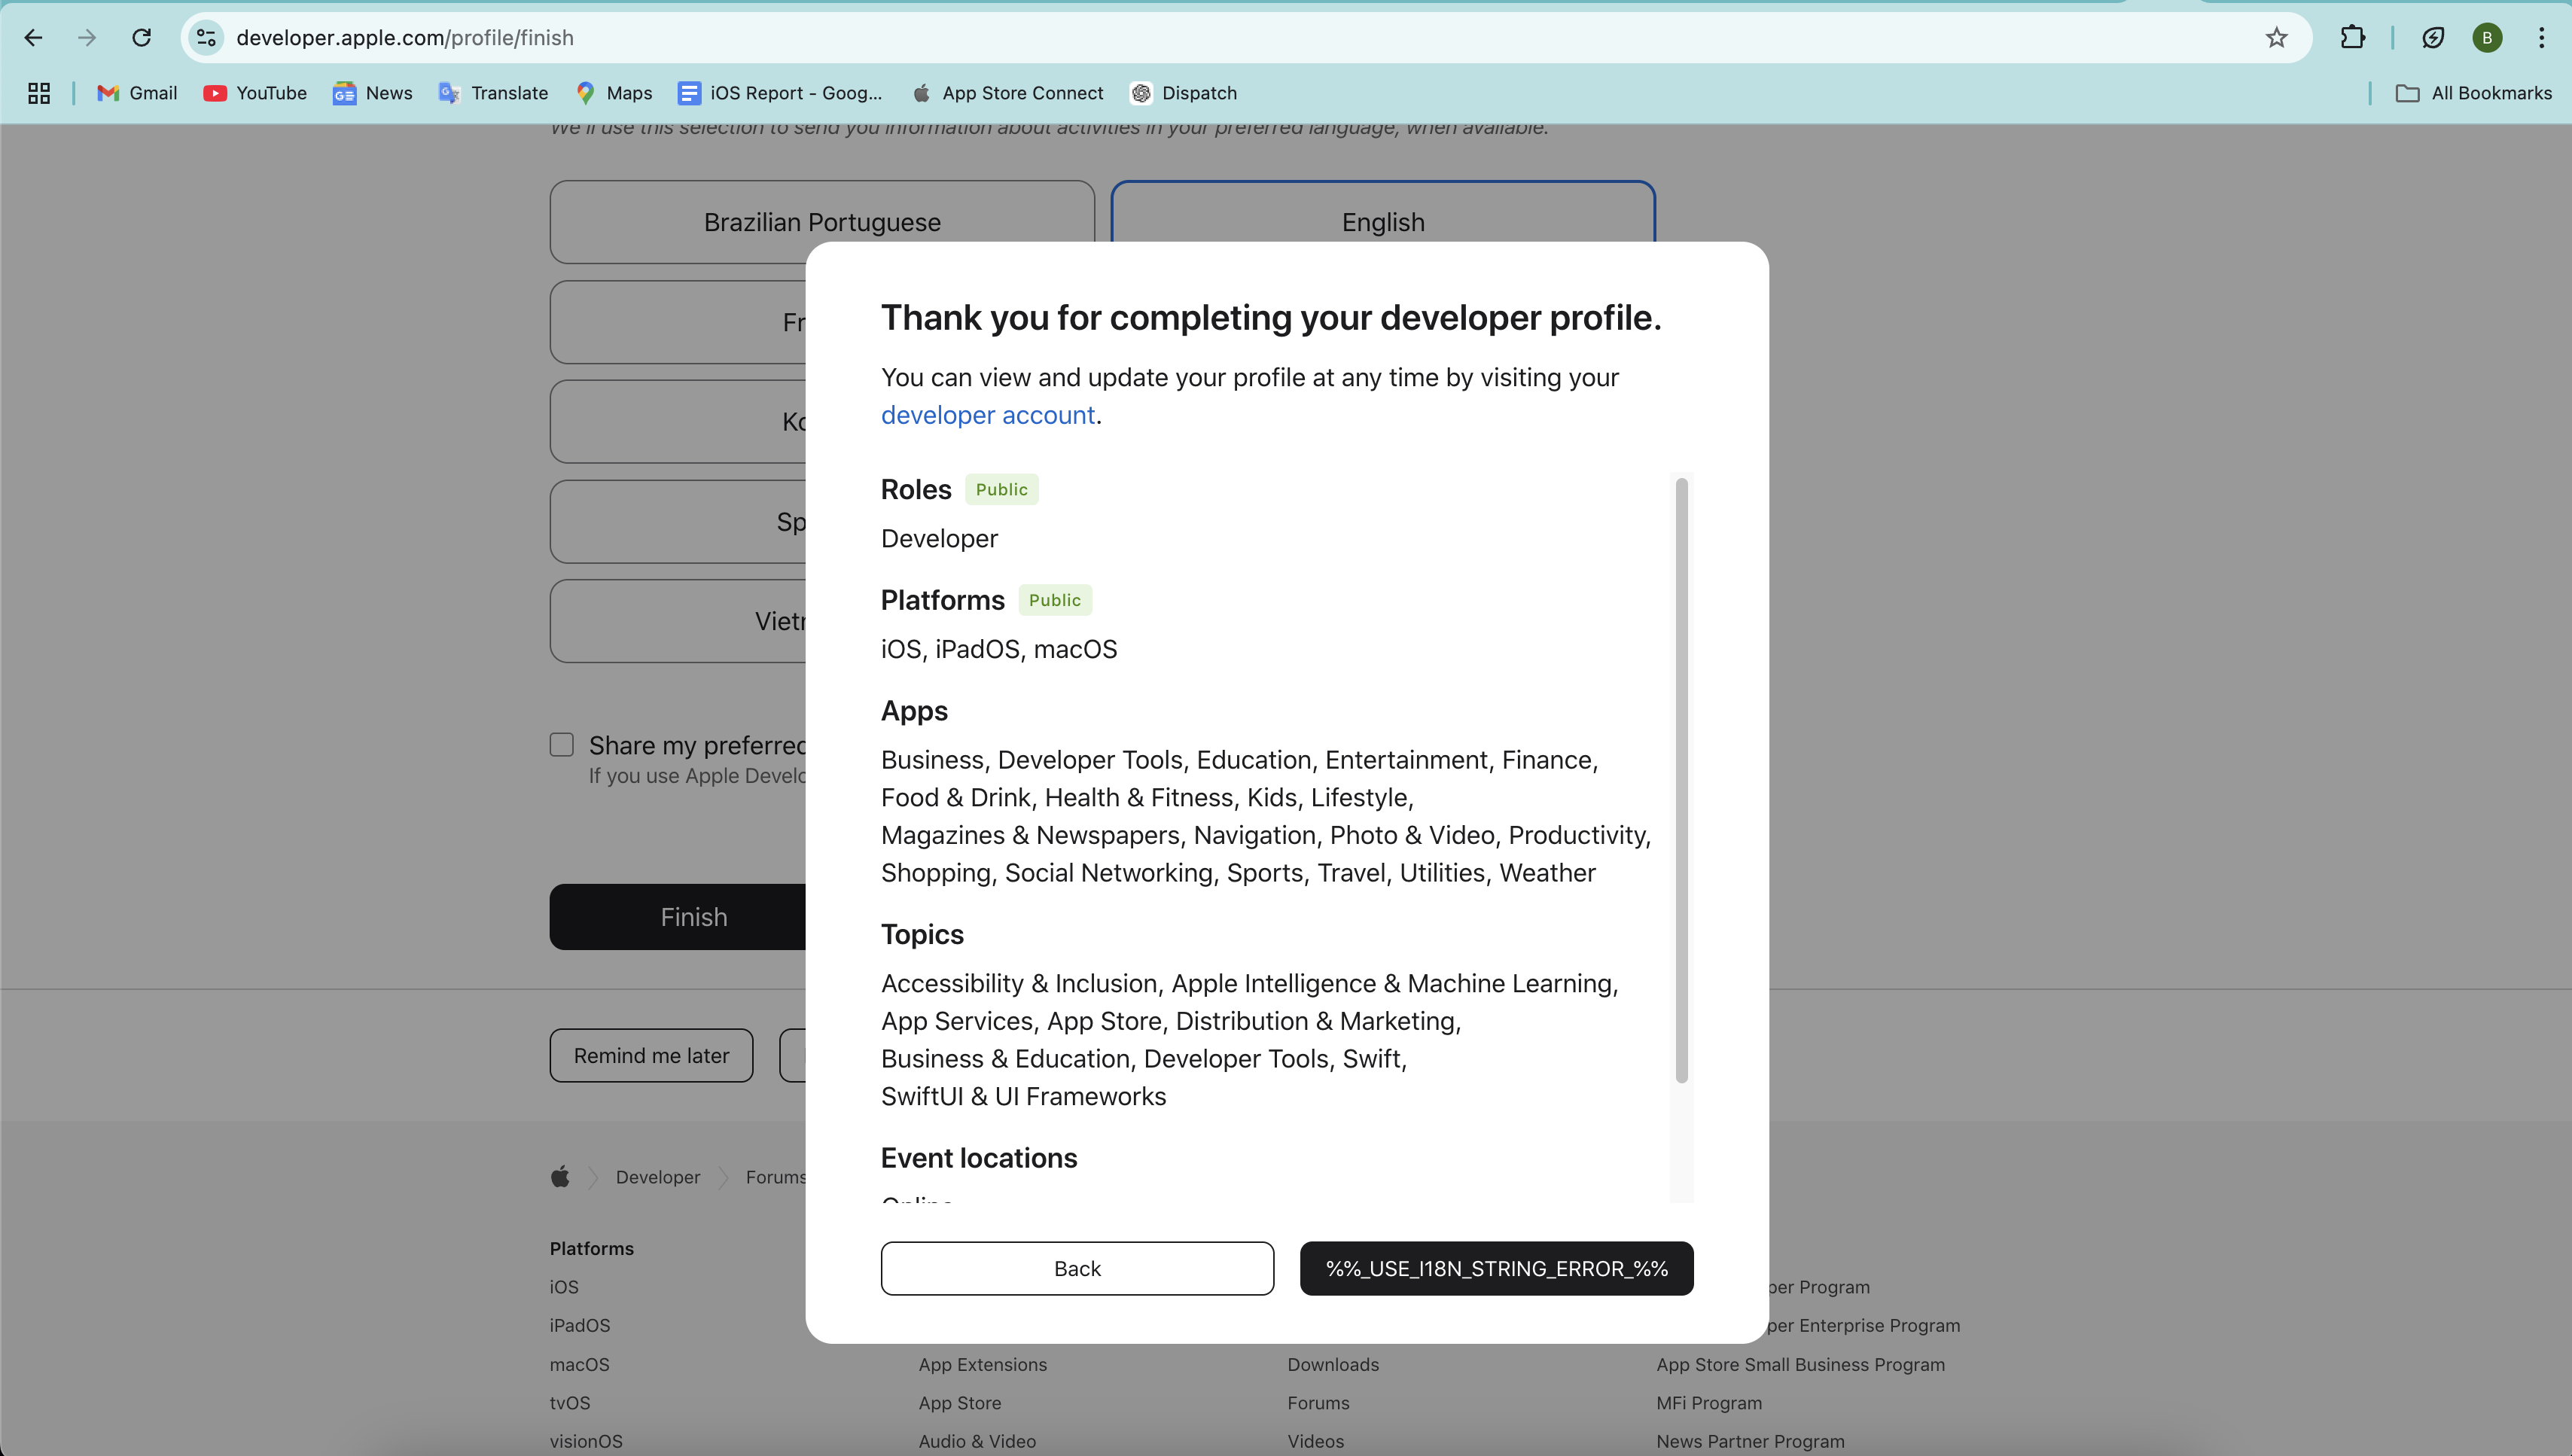
Task: Click the dialog title 'Thank you for completing'
Action: (x=1271, y=317)
